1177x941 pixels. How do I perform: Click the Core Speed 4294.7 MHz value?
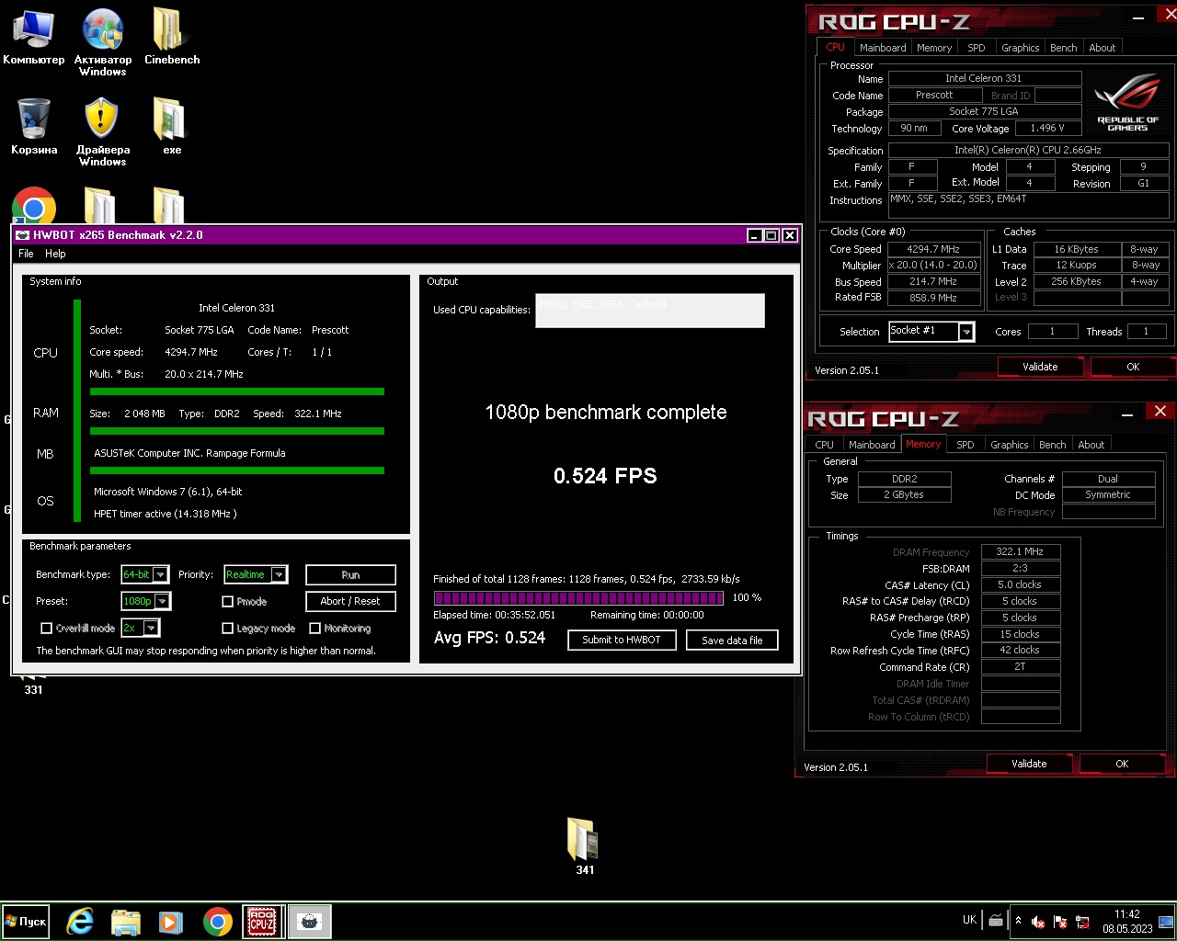pyautogui.click(x=933, y=249)
